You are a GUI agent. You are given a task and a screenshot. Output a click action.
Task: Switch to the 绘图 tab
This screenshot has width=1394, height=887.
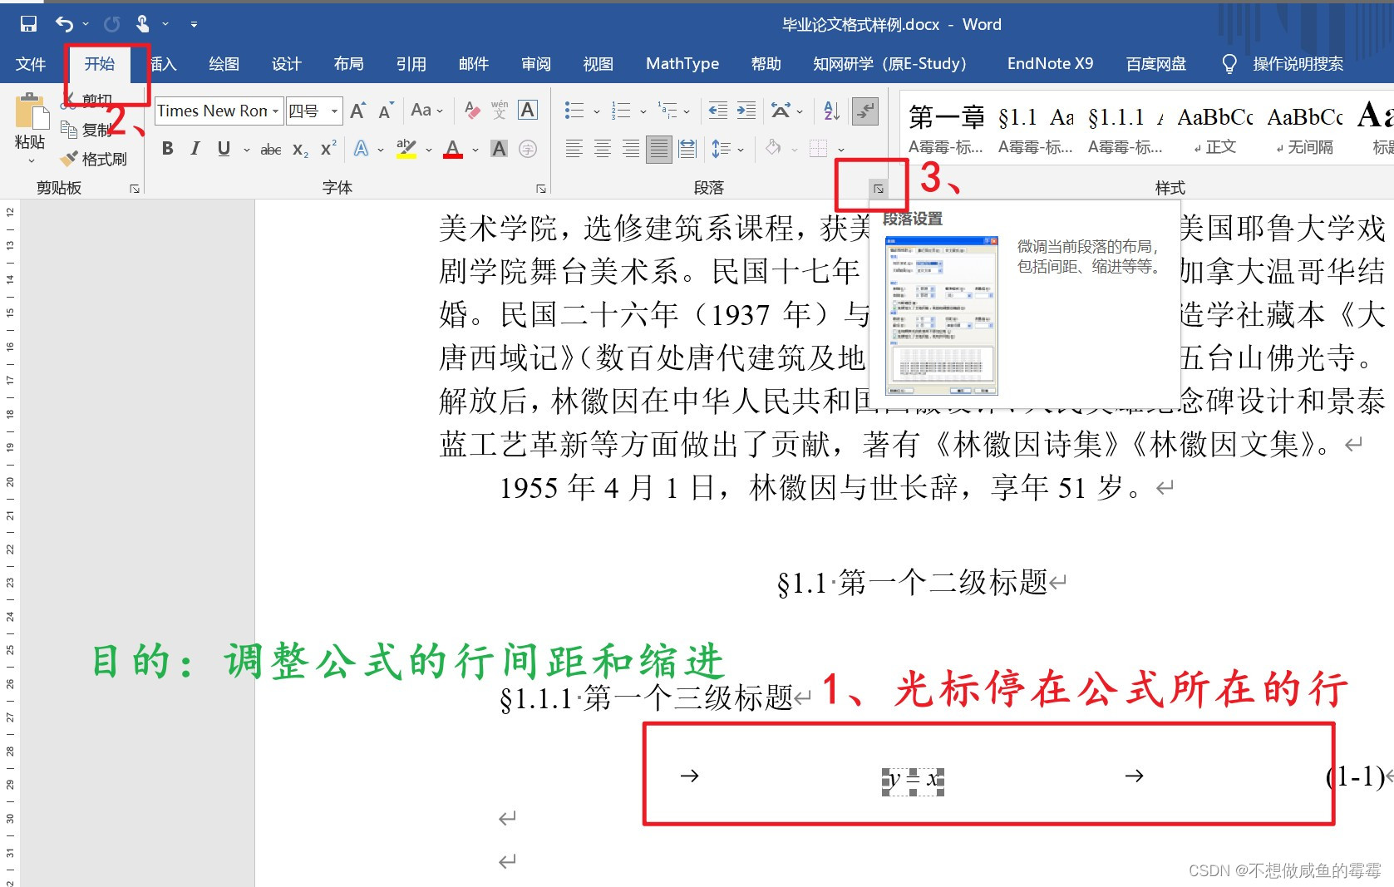tap(224, 64)
